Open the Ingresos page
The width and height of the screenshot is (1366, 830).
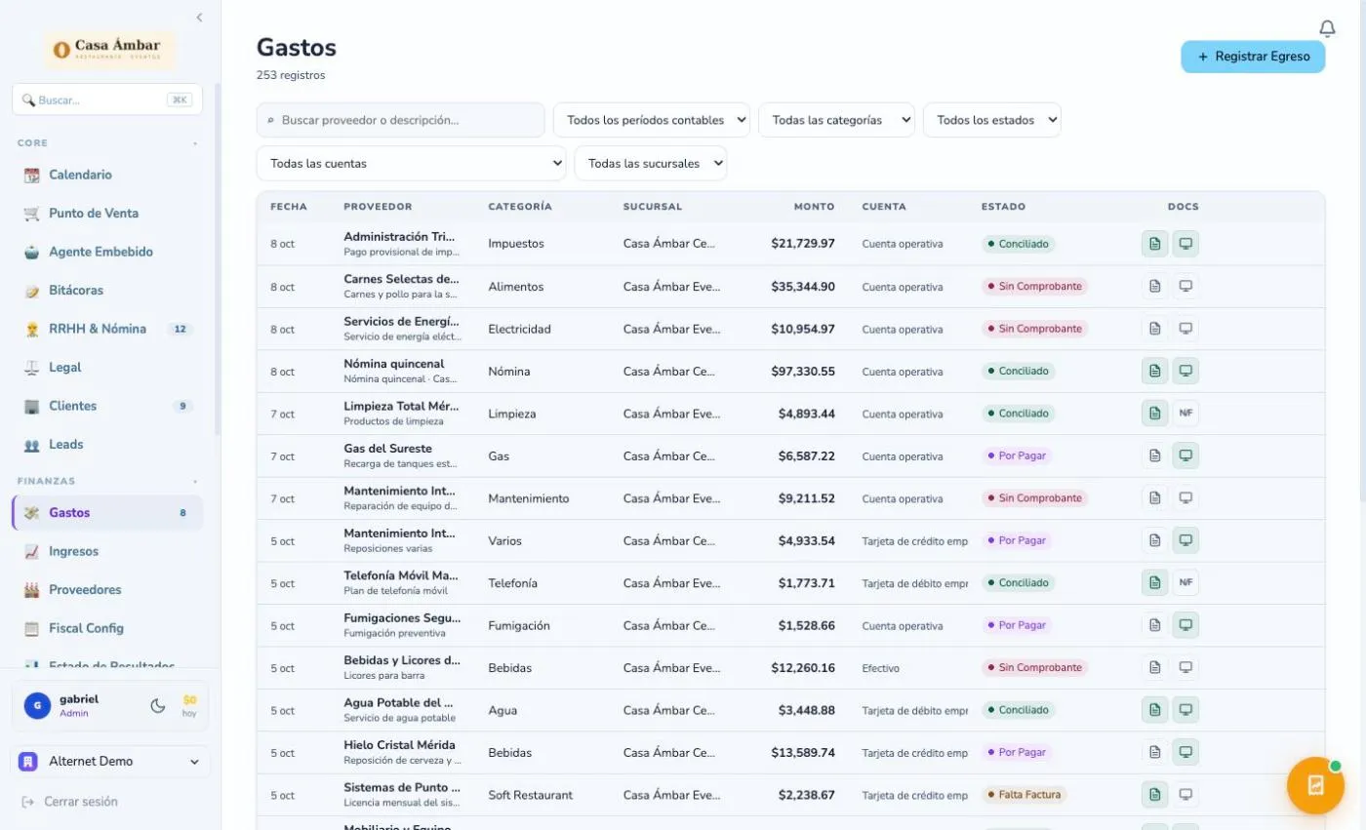point(107,551)
